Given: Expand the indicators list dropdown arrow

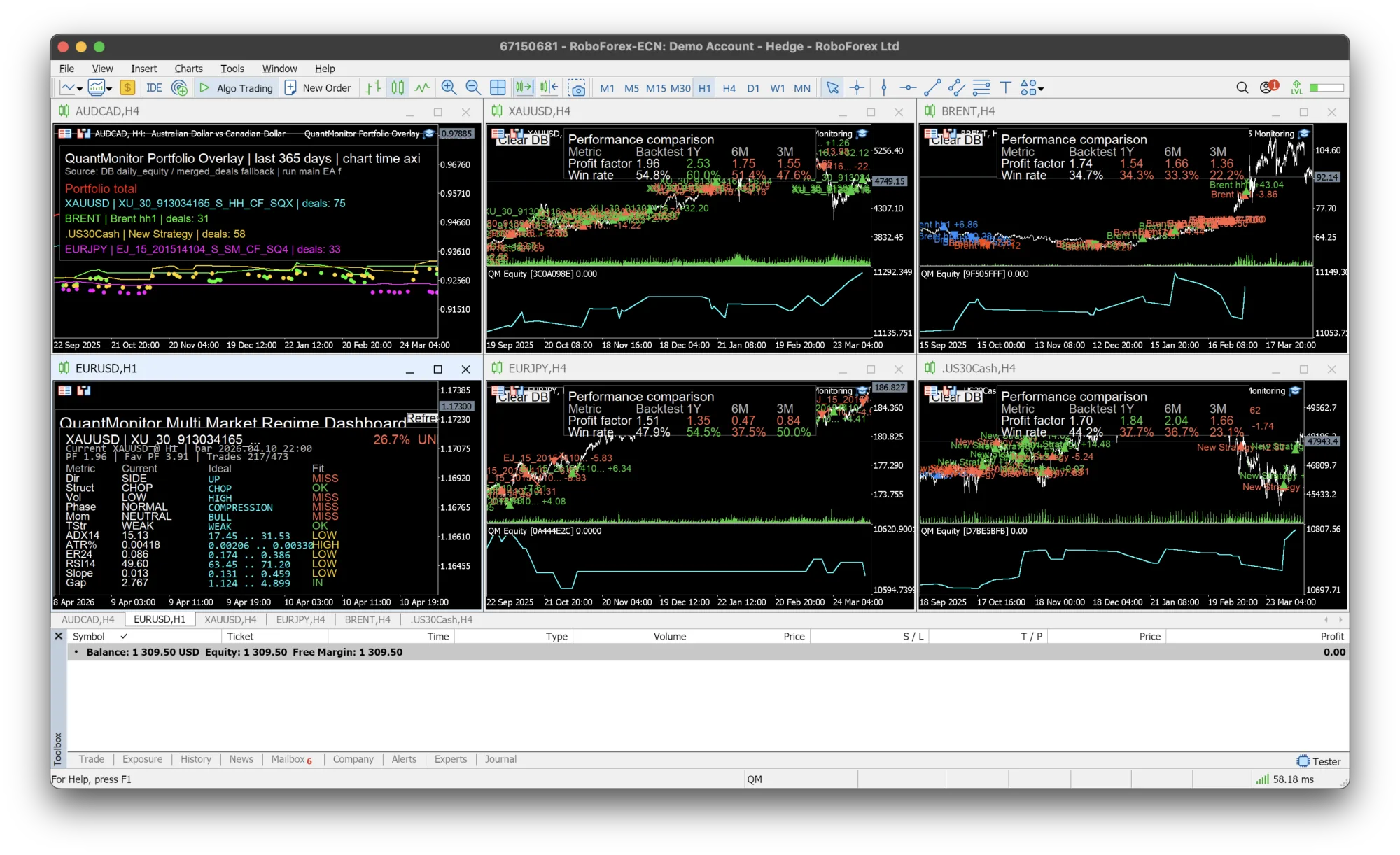Looking at the screenshot, I should coord(109,89).
